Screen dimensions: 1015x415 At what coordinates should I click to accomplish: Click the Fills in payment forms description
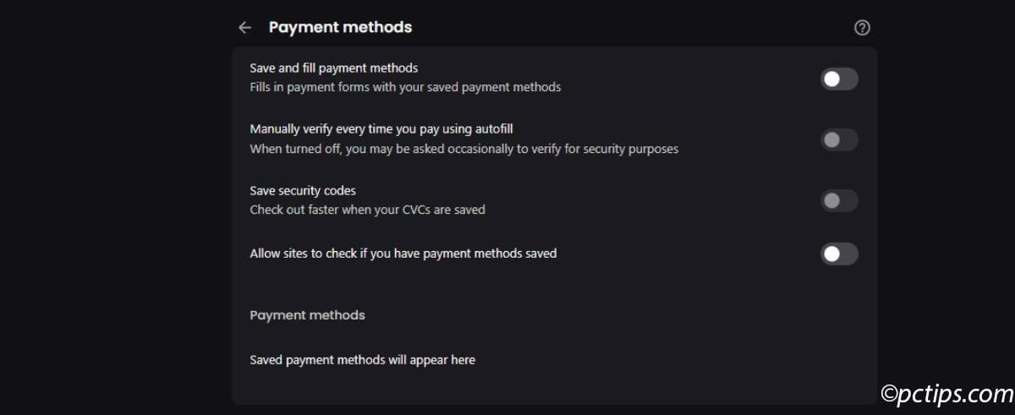[405, 87]
